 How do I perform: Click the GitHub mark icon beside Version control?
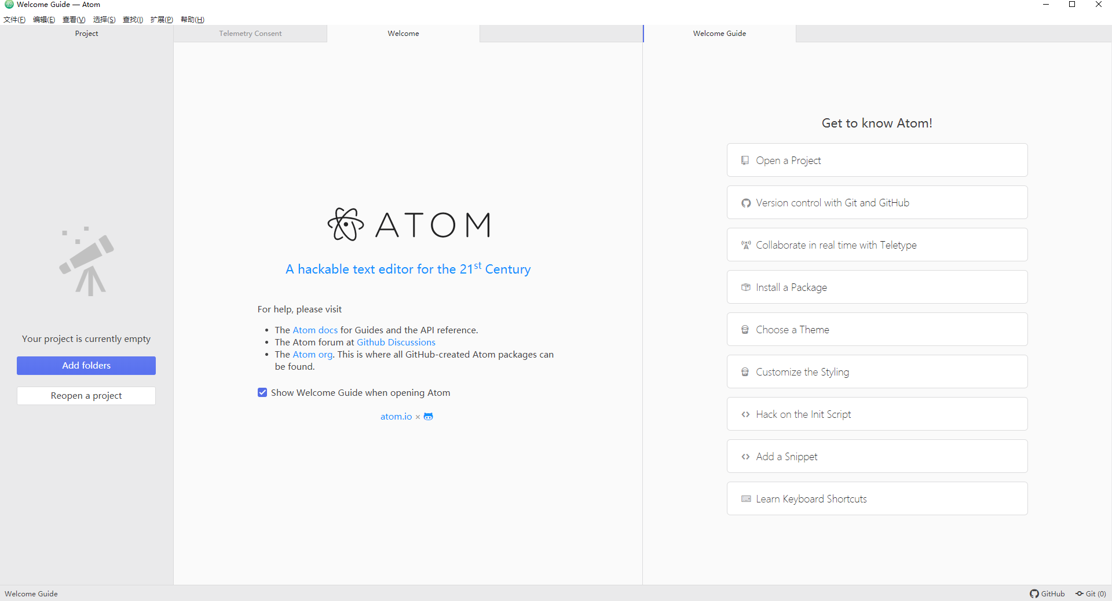(746, 203)
